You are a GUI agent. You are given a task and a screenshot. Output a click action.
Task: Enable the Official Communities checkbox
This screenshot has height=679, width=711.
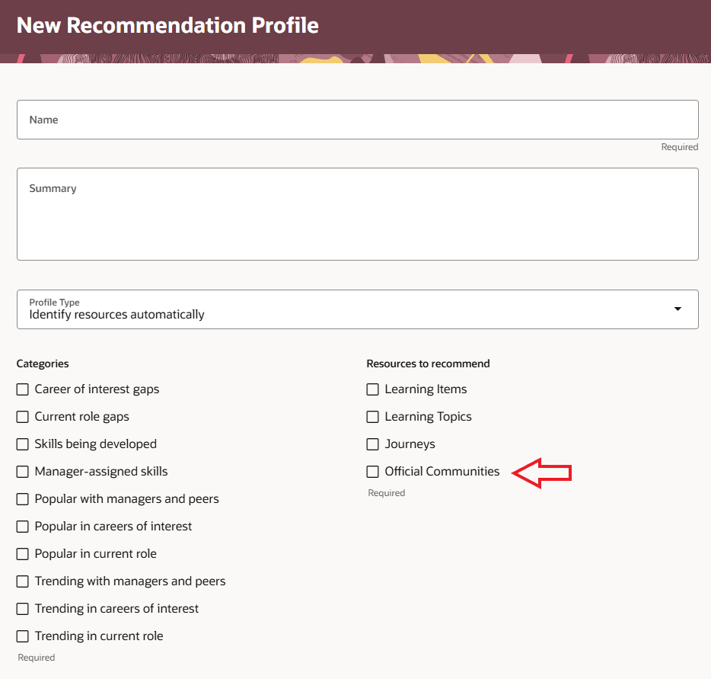click(372, 471)
